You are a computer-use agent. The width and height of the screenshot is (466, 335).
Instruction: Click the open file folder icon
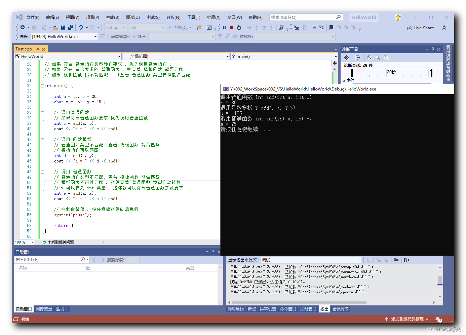pyautogui.click(x=55, y=28)
